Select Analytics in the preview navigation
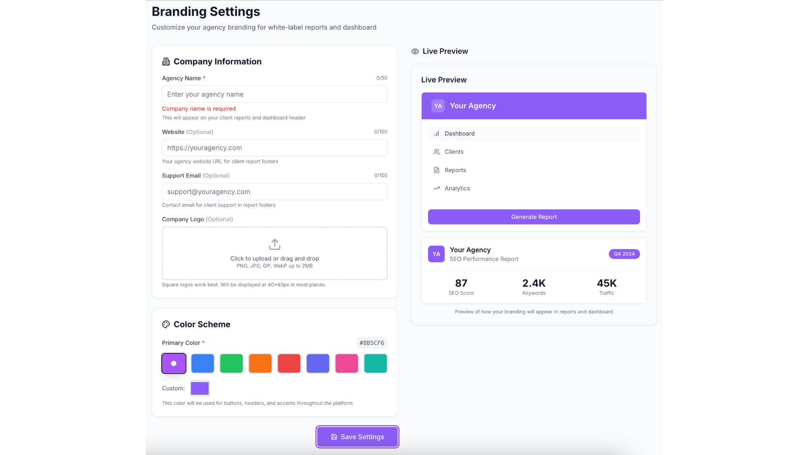This screenshot has width=809, height=455. 457,189
